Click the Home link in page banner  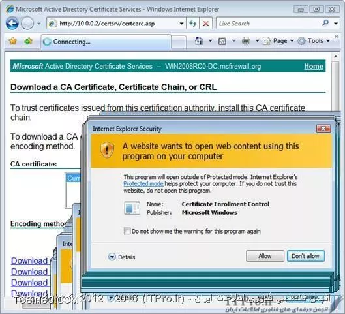(314, 66)
